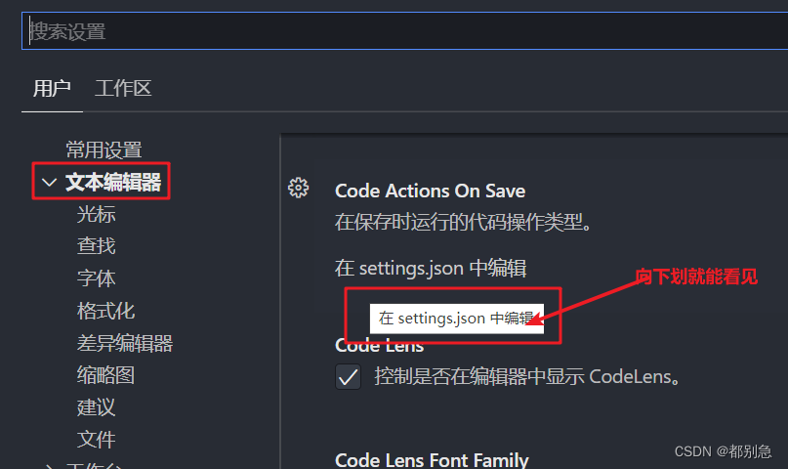Open the 格式化 settings section
The image size is (788, 469).
click(105, 311)
